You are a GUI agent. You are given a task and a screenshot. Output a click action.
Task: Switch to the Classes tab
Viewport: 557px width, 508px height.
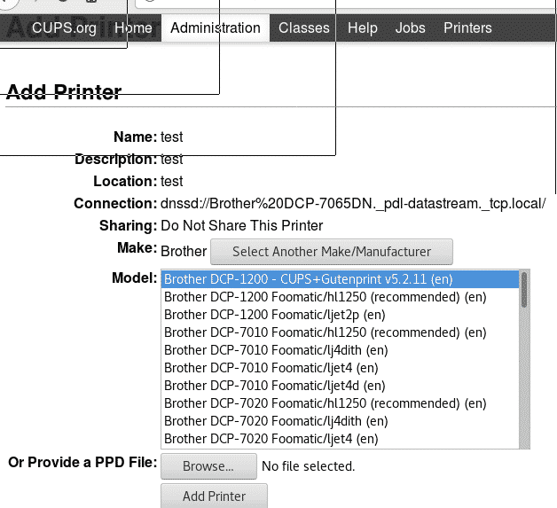[x=303, y=28]
